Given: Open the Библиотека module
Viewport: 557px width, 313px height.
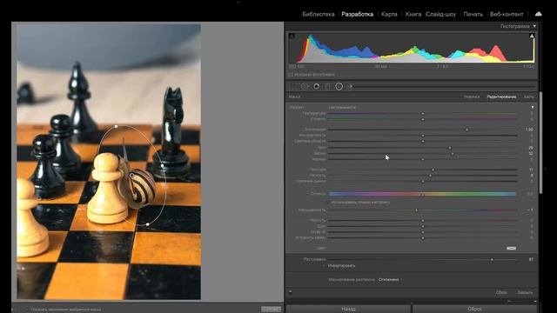Looking at the screenshot, I should coord(319,14).
